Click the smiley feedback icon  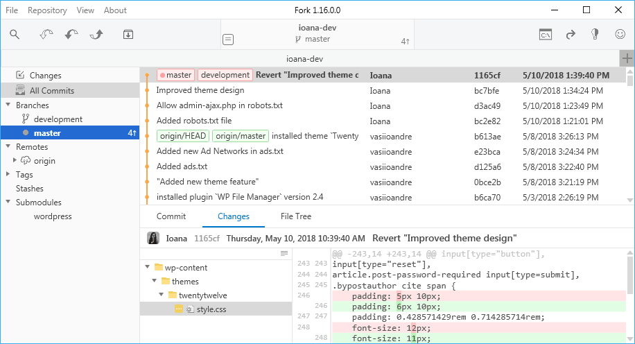[x=620, y=35]
